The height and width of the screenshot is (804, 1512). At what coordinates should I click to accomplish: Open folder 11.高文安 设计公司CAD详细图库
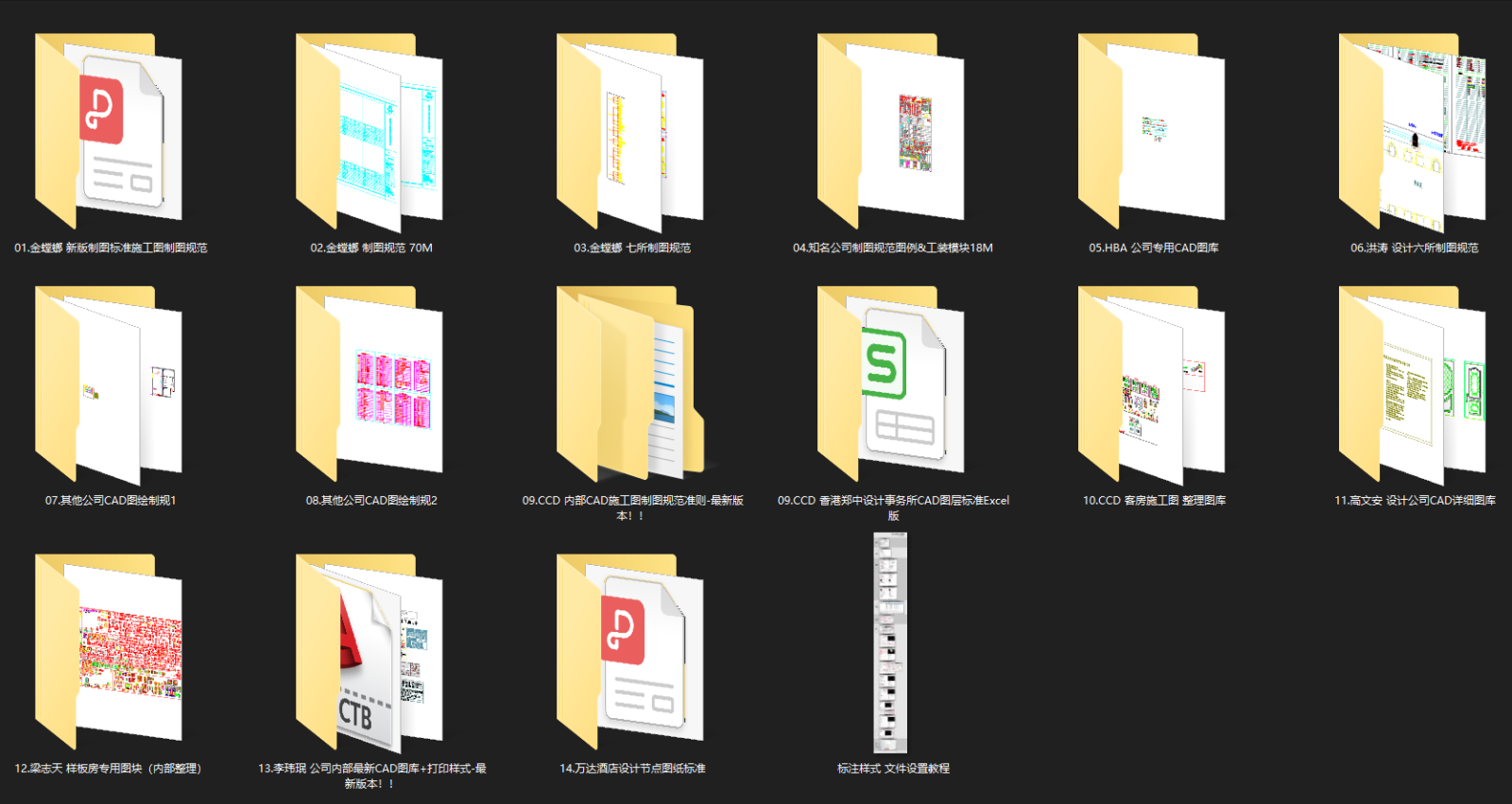[1413, 385]
